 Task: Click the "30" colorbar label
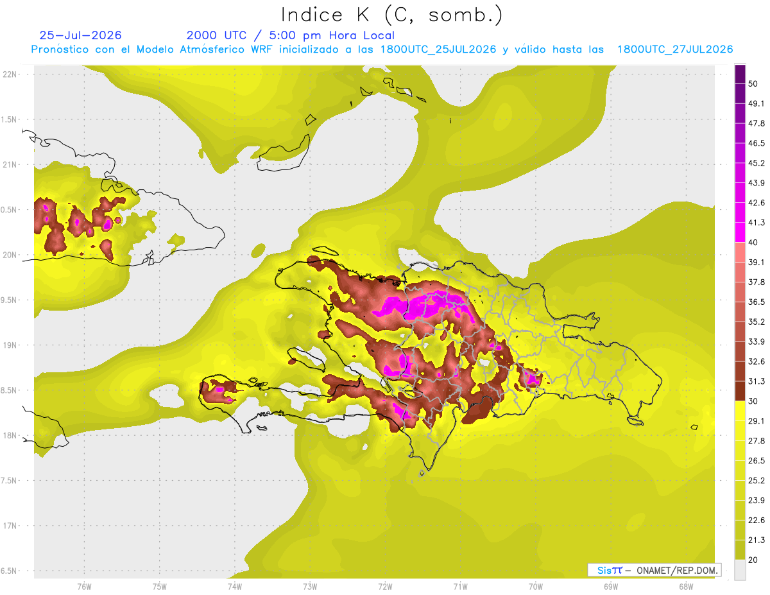[x=753, y=401]
